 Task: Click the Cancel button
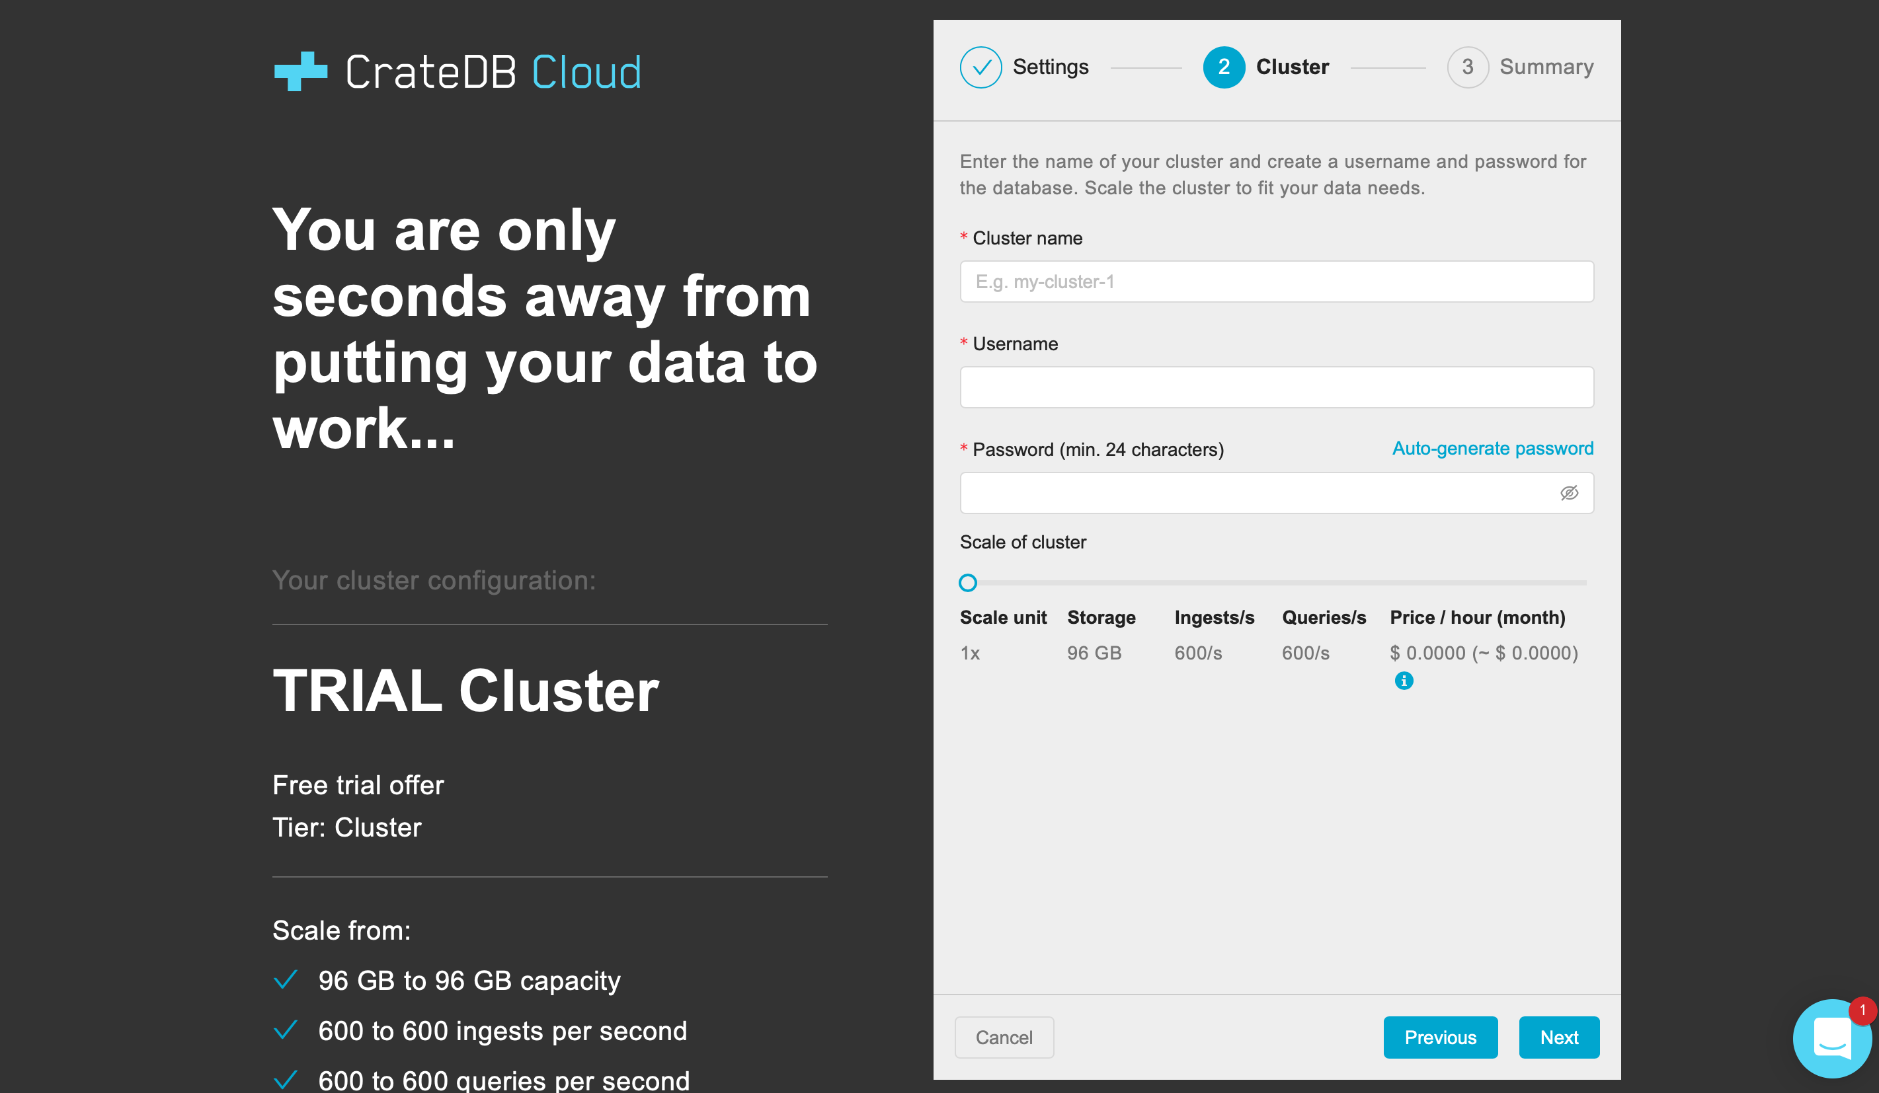[x=1004, y=1037]
